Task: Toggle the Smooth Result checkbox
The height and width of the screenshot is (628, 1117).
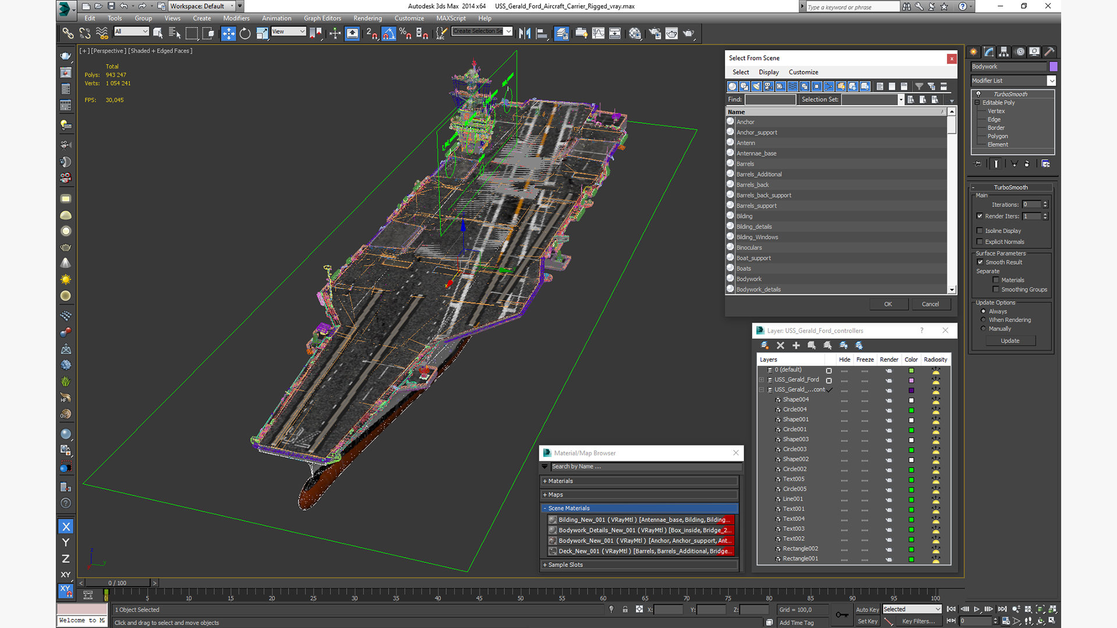Action: coord(980,262)
